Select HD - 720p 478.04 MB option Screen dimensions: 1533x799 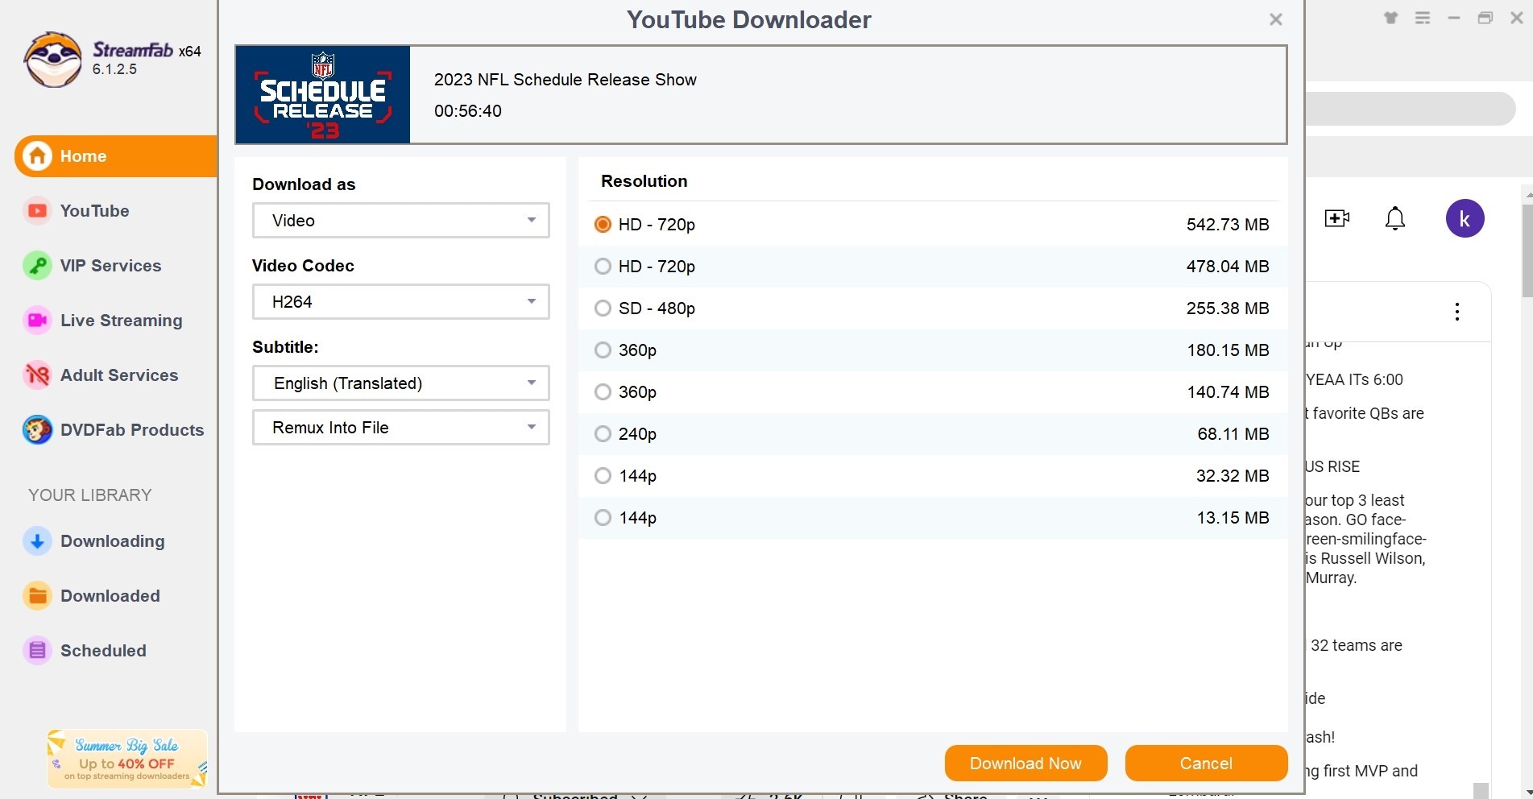[x=933, y=267]
